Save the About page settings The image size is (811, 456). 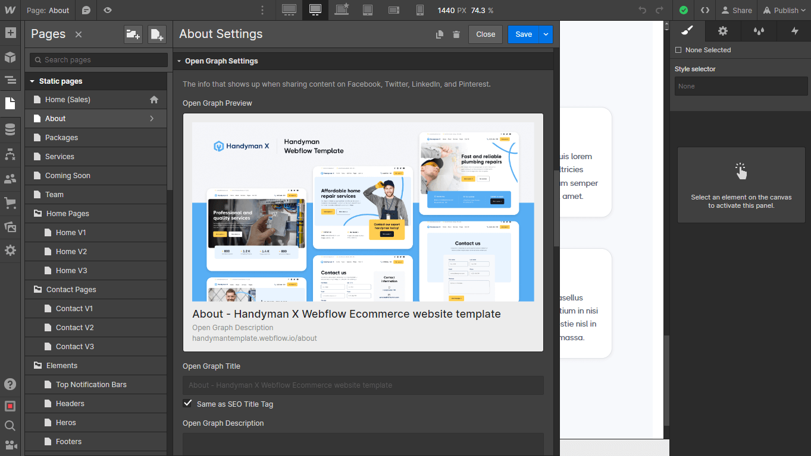click(524, 34)
